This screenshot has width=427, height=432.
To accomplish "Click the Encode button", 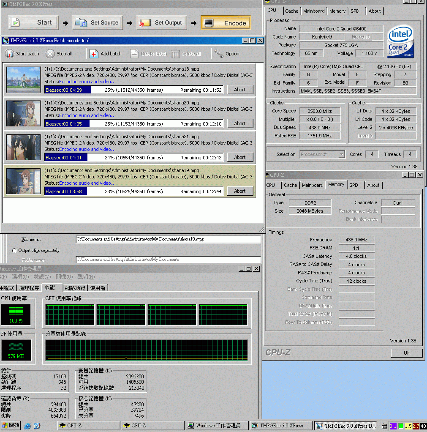I will tap(226, 23).
